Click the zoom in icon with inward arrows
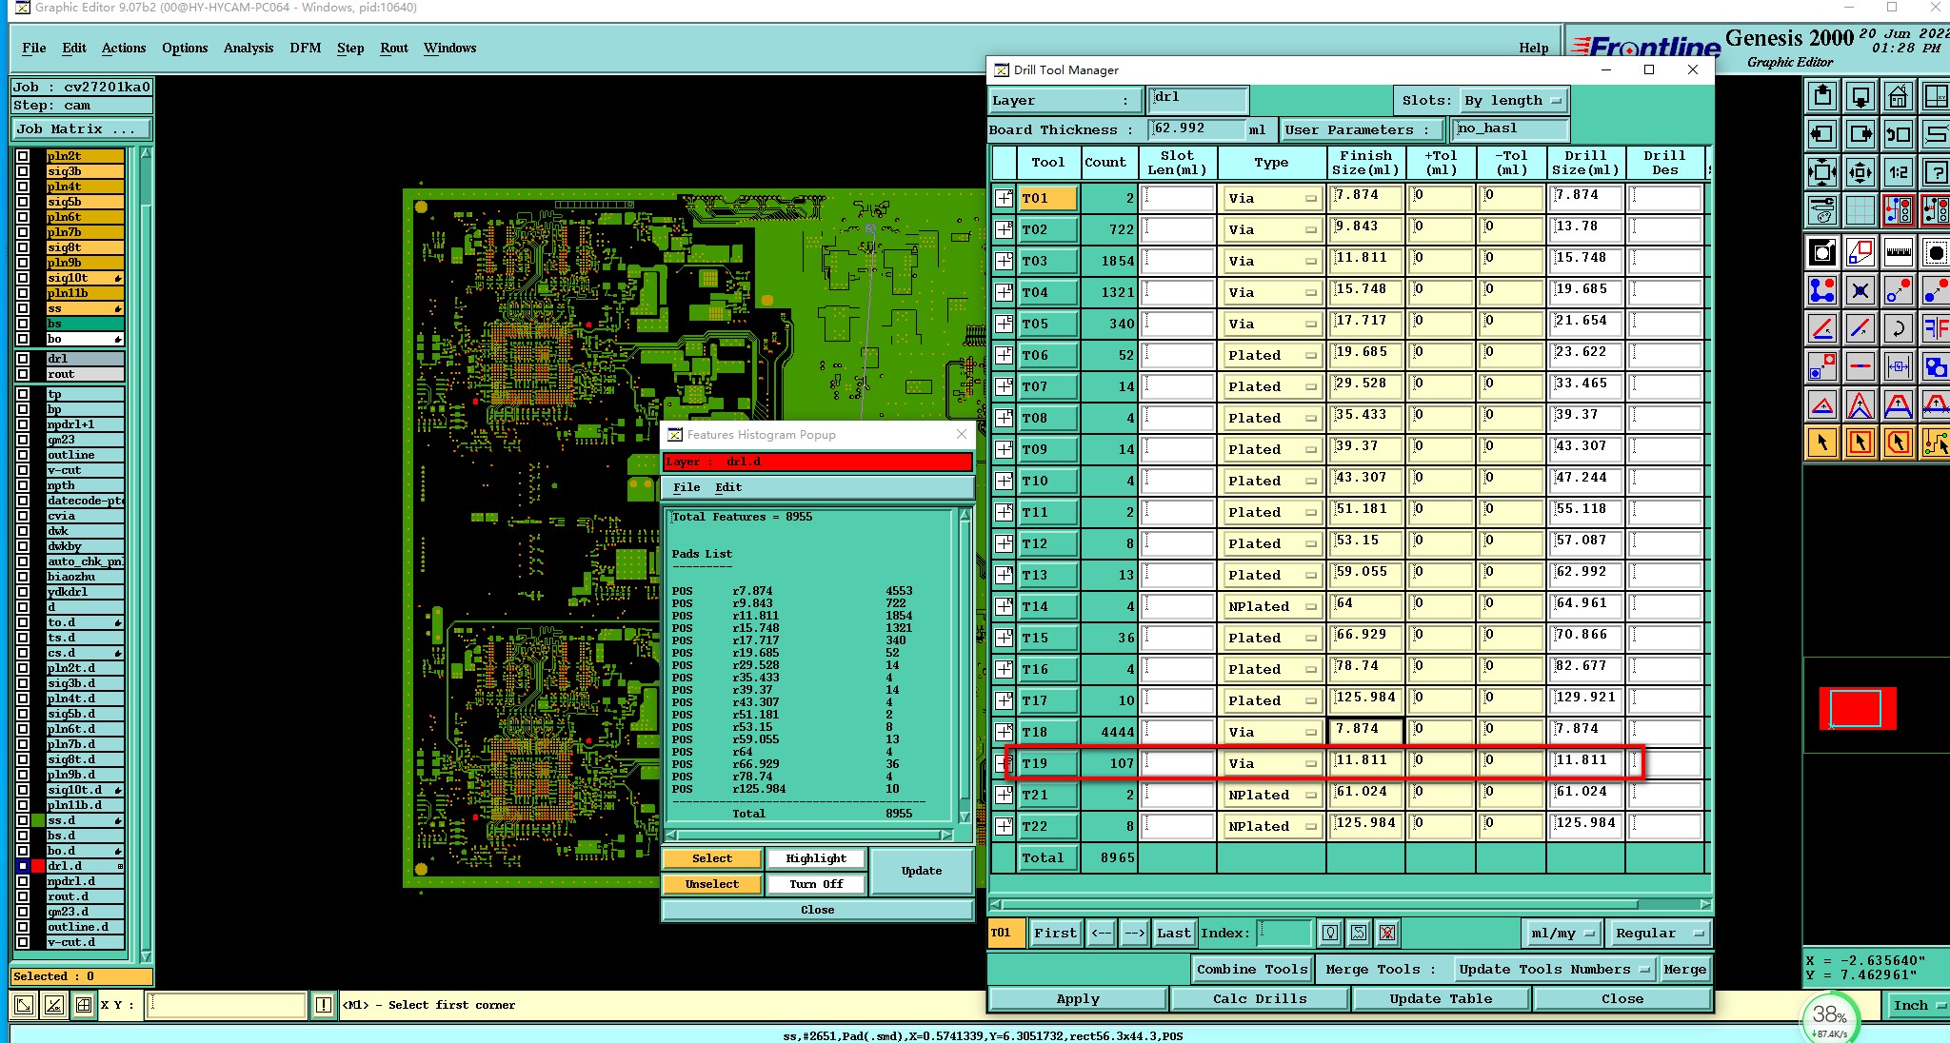The width and height of the screenshot is (1950, 1043). [1821, 172]
